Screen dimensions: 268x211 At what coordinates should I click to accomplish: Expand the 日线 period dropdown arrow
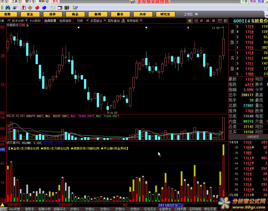click(x=87, y=21)
